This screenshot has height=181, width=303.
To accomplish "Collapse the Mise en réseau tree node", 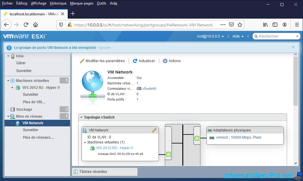I will pos(8,116).
